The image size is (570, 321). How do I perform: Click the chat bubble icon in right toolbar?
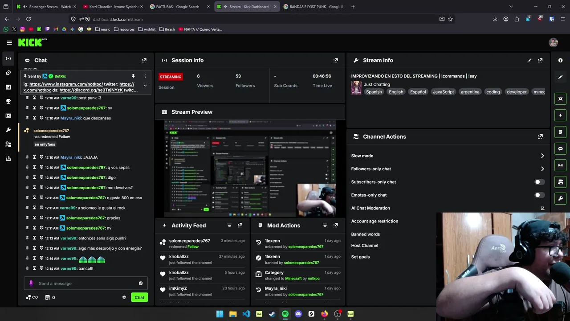point(560,148)
